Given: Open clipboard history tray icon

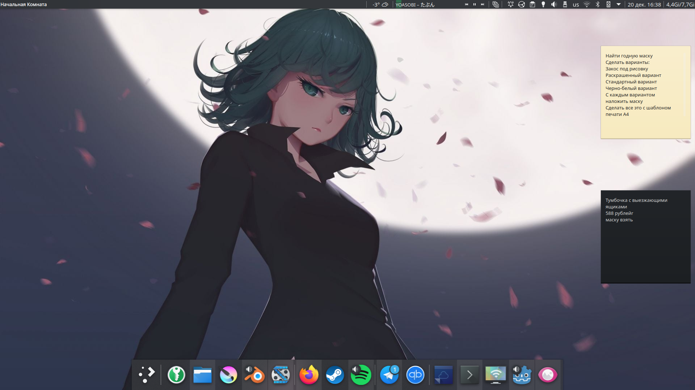Looking at the screenshot, I should coord(532,4).
